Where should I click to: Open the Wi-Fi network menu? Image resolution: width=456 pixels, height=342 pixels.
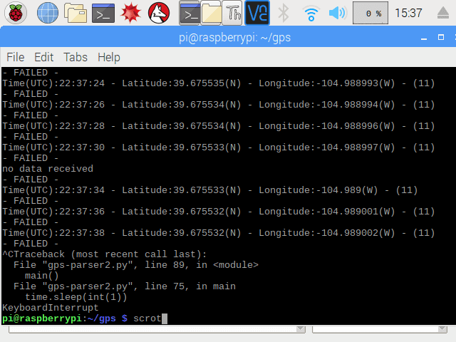(x=311, y=14)
